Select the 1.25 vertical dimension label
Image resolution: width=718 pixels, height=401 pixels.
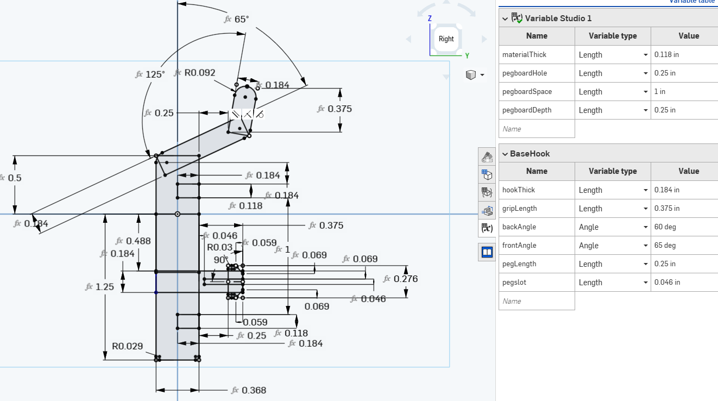point(104,287)
